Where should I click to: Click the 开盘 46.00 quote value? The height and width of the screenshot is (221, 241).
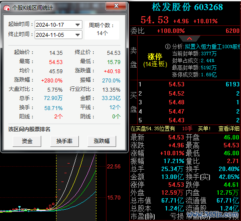(x=231, y=137)
